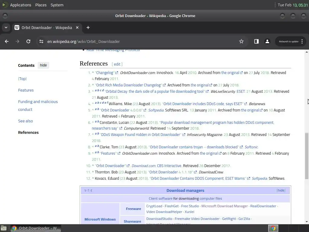The height and width of the screenshot is (232, 309).
Task: Open the tab search dropdown
Action: (x=6, y=27)
